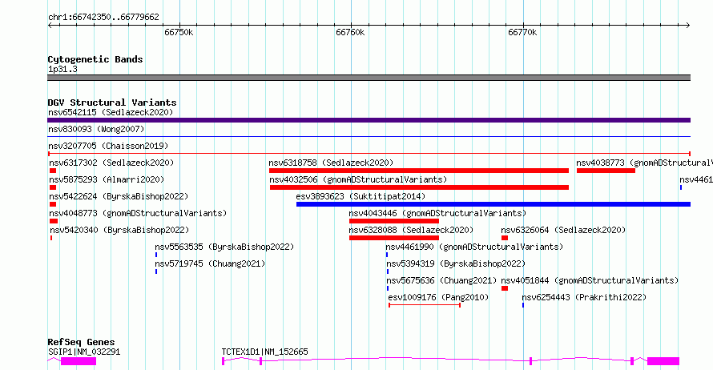This screenshot has width=713, height=370.
Task: Select the long red nsv6318758 variant bar
Action: 419,171
